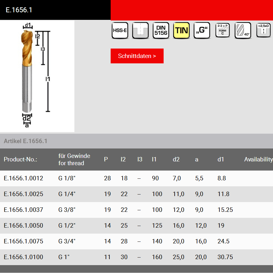Viewport: 273px width, 273px height.
Task: Click d2 value 7,0
Action: [177, 178]
